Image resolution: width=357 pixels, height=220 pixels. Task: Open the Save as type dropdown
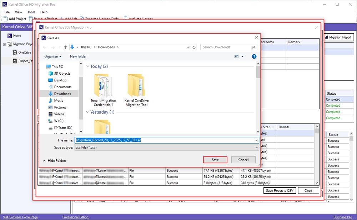[x=167, y=147]
